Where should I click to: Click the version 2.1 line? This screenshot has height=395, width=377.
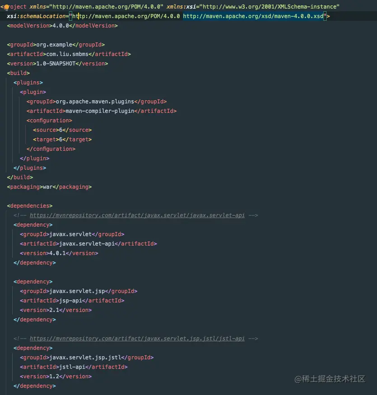56,310
